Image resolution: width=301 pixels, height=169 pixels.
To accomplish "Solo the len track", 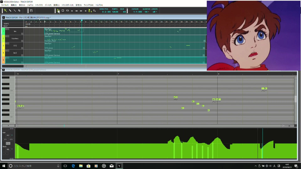I will [8, 29].
